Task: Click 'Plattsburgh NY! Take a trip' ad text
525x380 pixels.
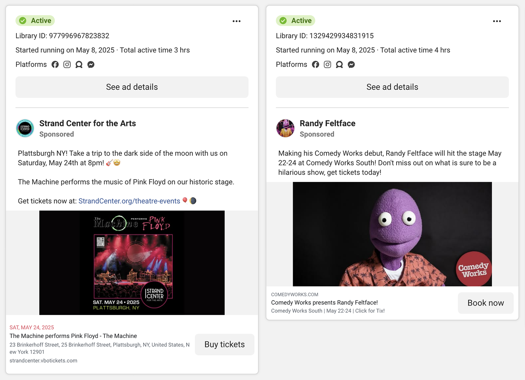Action: tap(123, 158)
